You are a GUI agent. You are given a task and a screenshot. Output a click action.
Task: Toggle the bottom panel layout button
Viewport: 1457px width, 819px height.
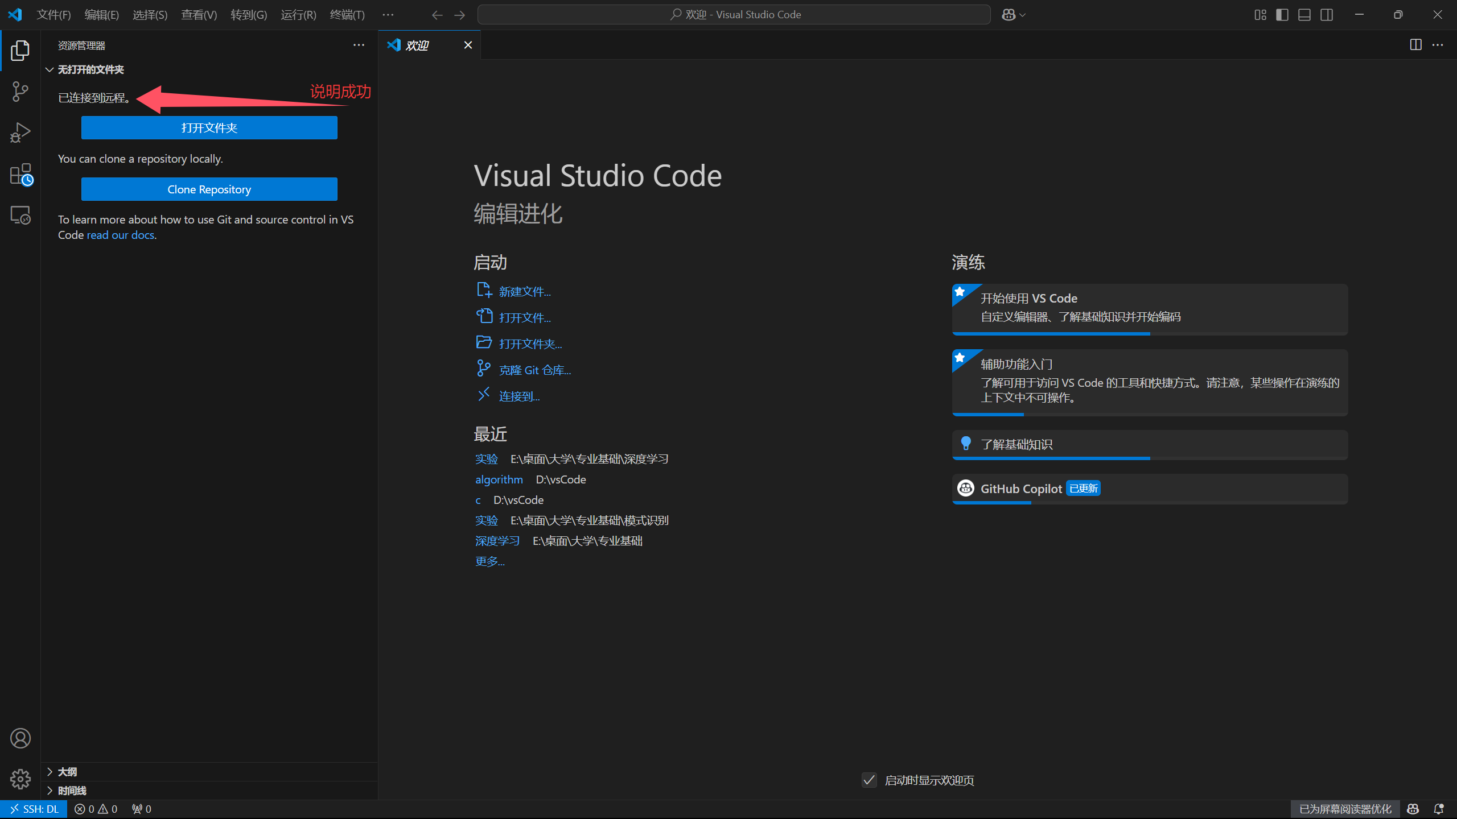coord(1304,15)
